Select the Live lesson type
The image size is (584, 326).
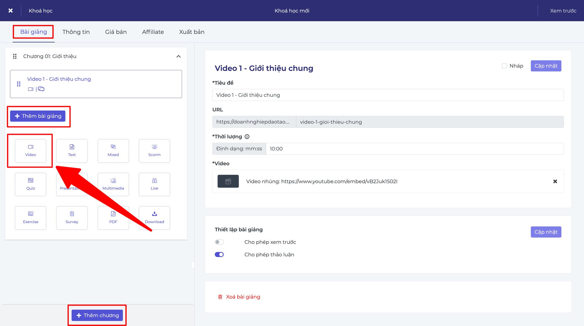tap(154, 184)
